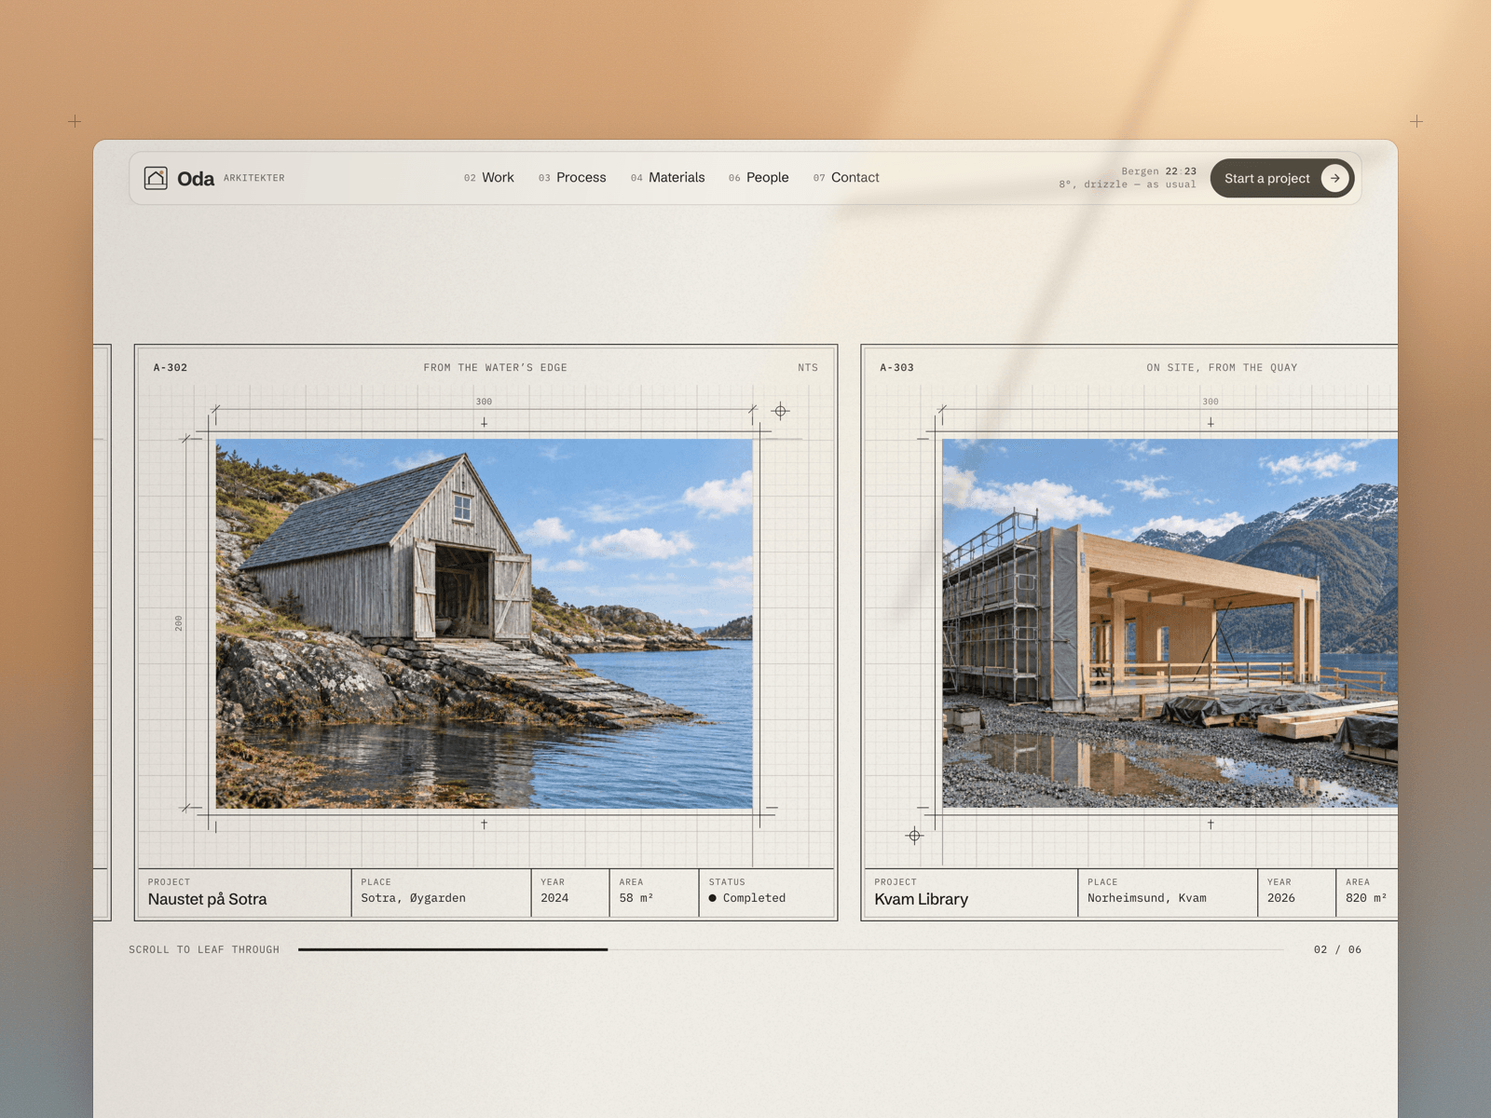1491x1118 pixels.
Task: Click the A-302 sheet number
Action: click(171, 368)
